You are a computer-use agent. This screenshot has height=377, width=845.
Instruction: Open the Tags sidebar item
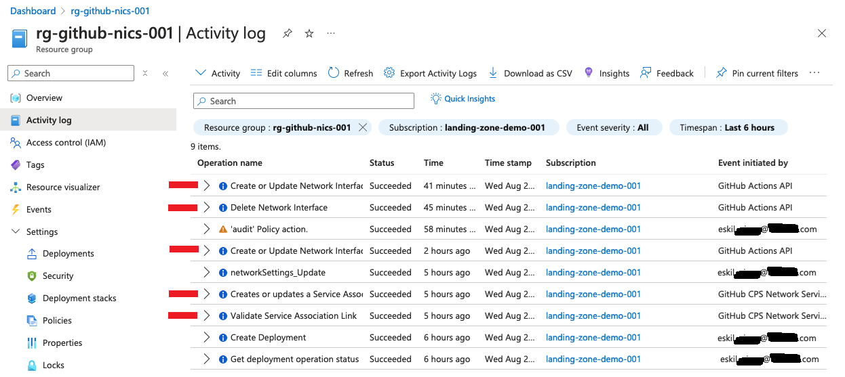click(x=35, y=165)
